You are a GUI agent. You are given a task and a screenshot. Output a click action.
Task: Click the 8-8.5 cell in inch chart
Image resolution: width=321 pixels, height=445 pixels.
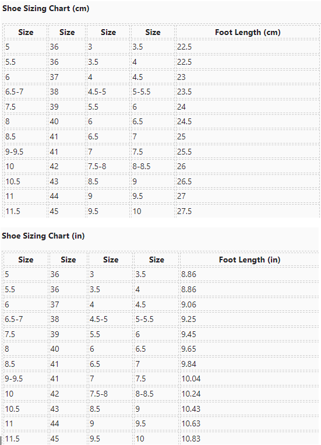pyautogui.click(x=156, y=394)
